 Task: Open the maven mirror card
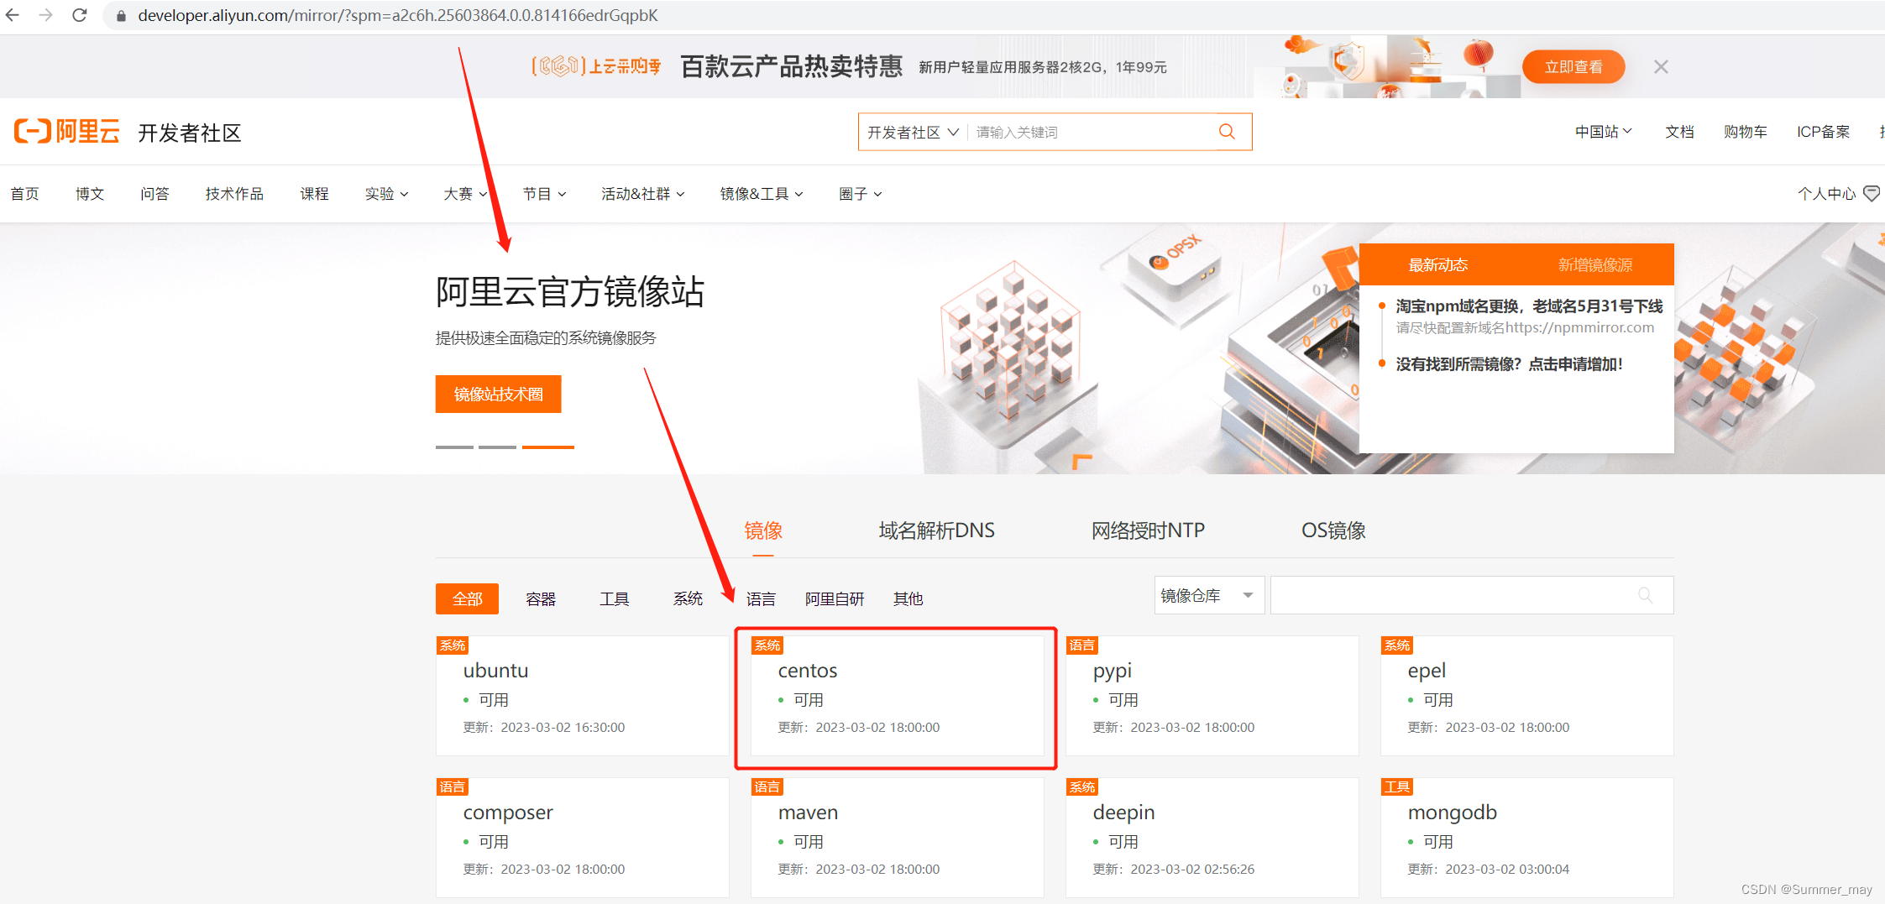[x=897, y=838]
